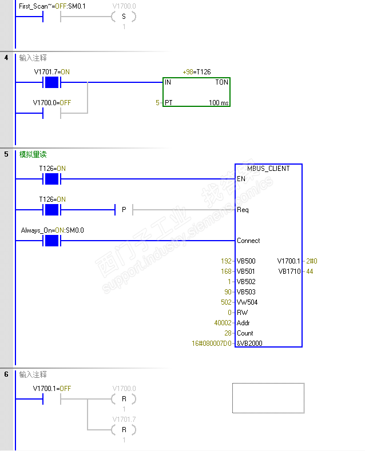Click the V1700.1 contact in network 6
The image size is (365, 451).
[52, 399]
